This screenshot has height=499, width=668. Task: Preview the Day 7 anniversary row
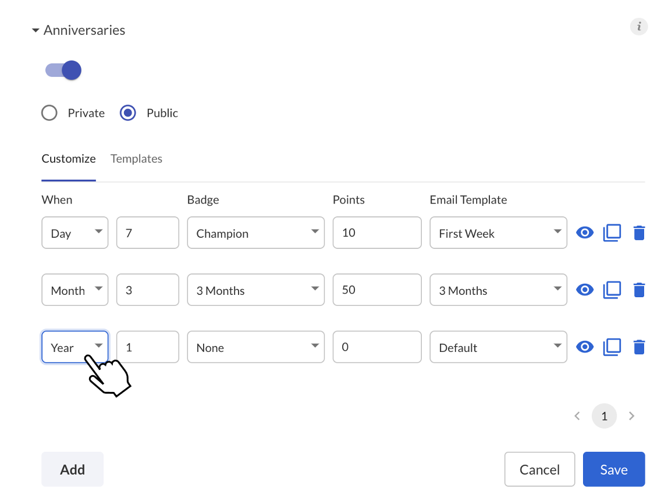584,233
